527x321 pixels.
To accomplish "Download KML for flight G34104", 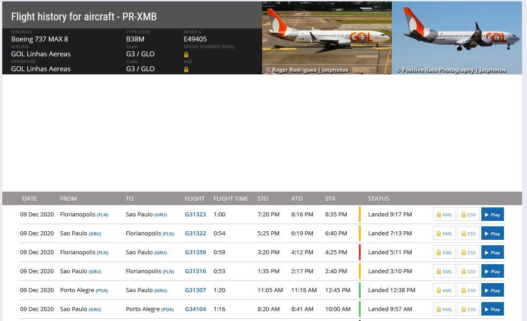I will click(x=444, y=309).
